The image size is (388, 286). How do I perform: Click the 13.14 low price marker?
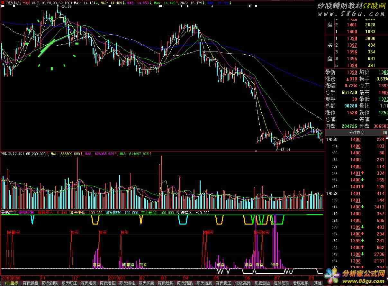click(285, 150)
